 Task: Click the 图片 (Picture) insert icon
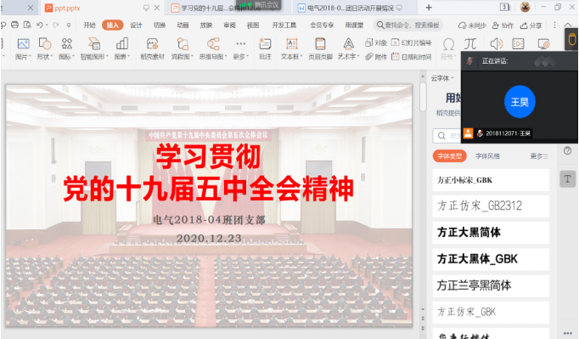23,44
